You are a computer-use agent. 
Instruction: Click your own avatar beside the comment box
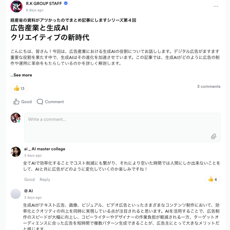(x=16, y=118)
